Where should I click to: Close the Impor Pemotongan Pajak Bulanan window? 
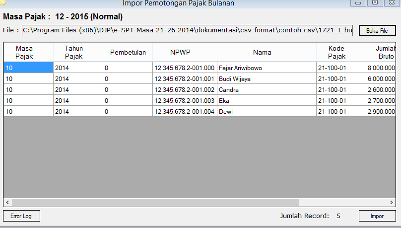click(392, 2)
